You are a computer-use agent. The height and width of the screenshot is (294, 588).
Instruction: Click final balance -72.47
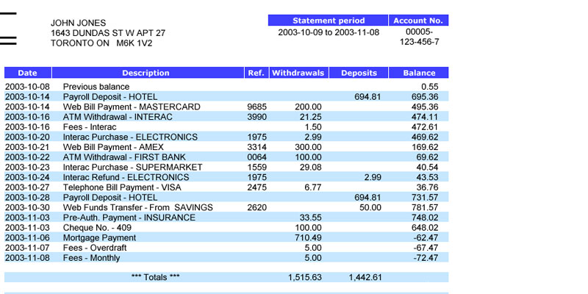point(426,258)
